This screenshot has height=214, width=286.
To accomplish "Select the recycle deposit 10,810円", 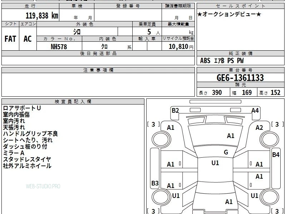I will point(181,47).
